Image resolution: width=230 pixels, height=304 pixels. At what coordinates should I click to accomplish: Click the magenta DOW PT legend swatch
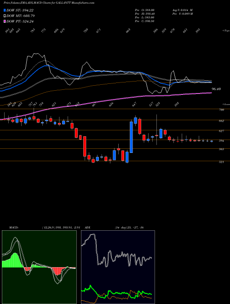(5, 21)
